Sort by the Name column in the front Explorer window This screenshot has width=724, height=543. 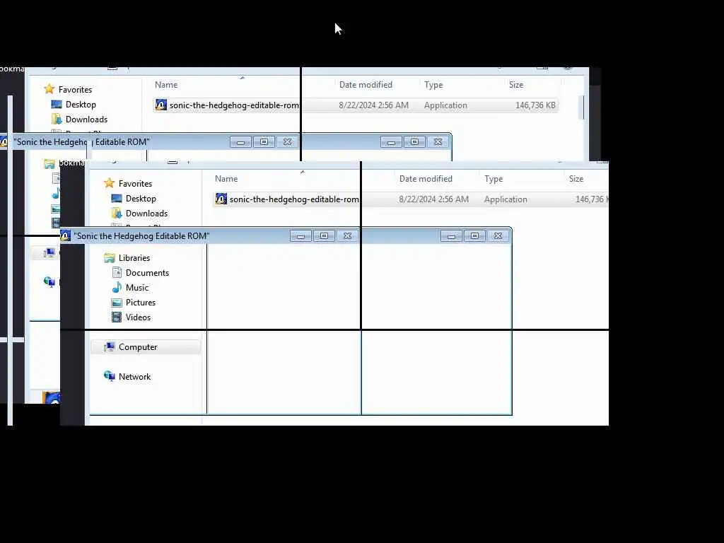click(x=226, y=179)
